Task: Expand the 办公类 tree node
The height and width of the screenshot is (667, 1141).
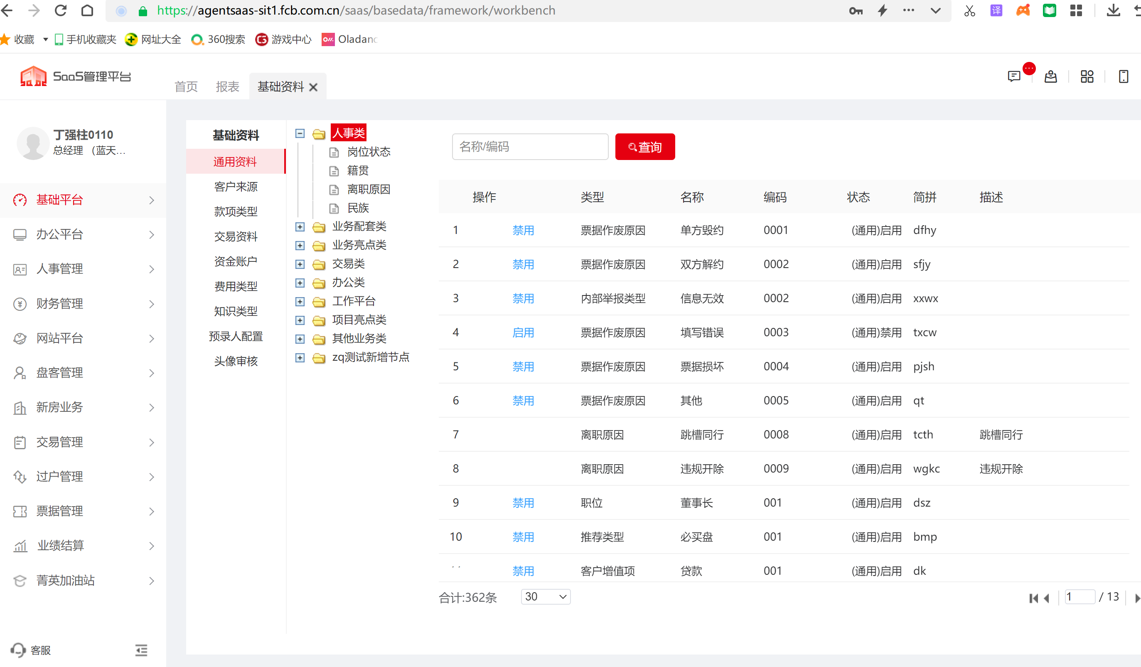Action: [x=300, y=283]
